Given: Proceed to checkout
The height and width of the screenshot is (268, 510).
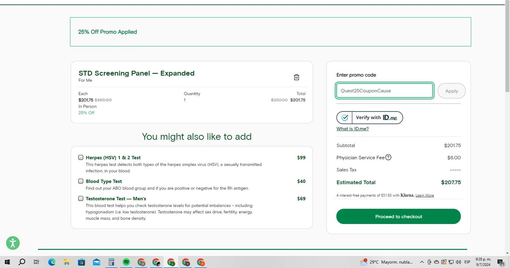Looking at the screenshot, I should coord(398,217).
